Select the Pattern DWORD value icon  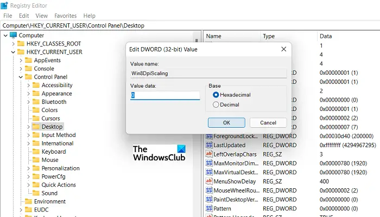[x=209, y=208]
